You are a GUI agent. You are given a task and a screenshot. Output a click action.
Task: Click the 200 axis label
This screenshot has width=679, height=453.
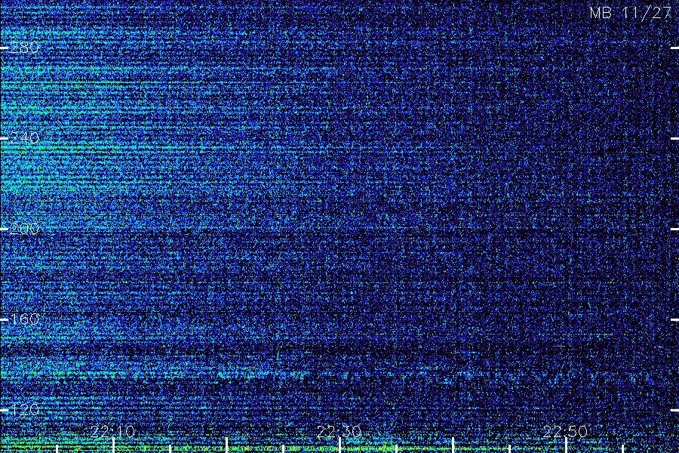tap(24, 229)
